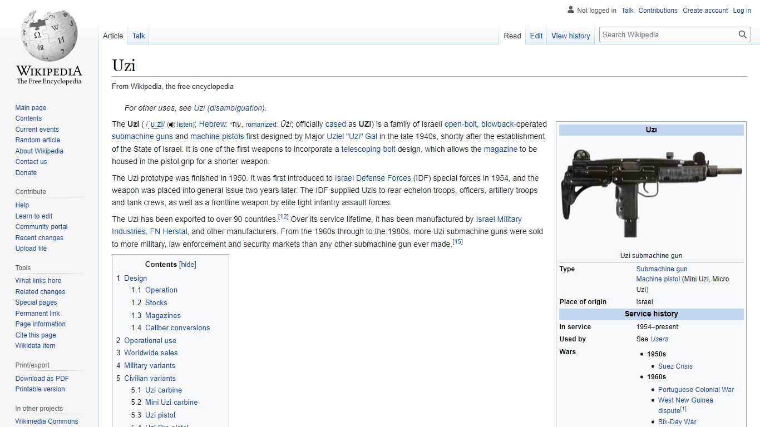Viewport: 760px width, 427px height.
Task: Jump to Worldwide sales section
Action: (151, 353)
